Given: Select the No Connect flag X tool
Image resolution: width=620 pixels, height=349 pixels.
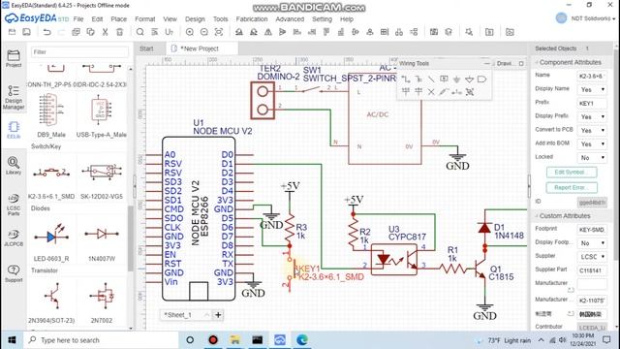Looking at the screenshot, I should pyautogui.click(x=431, y=92).
